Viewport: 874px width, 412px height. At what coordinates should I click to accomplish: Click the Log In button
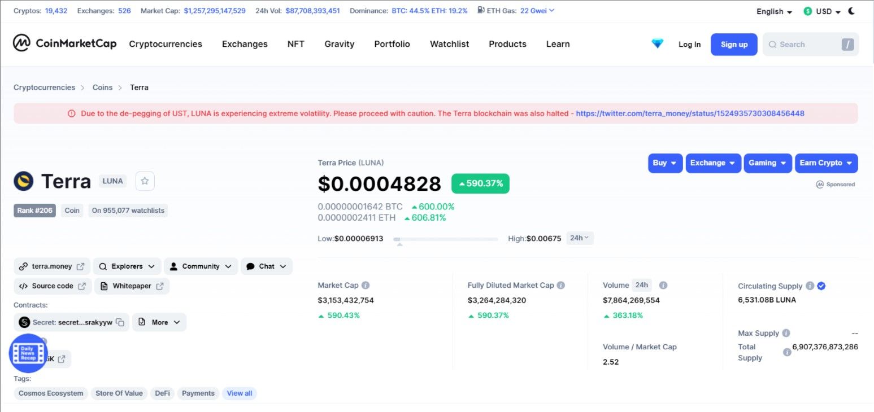pyautogui.click(x=689, y=45)
